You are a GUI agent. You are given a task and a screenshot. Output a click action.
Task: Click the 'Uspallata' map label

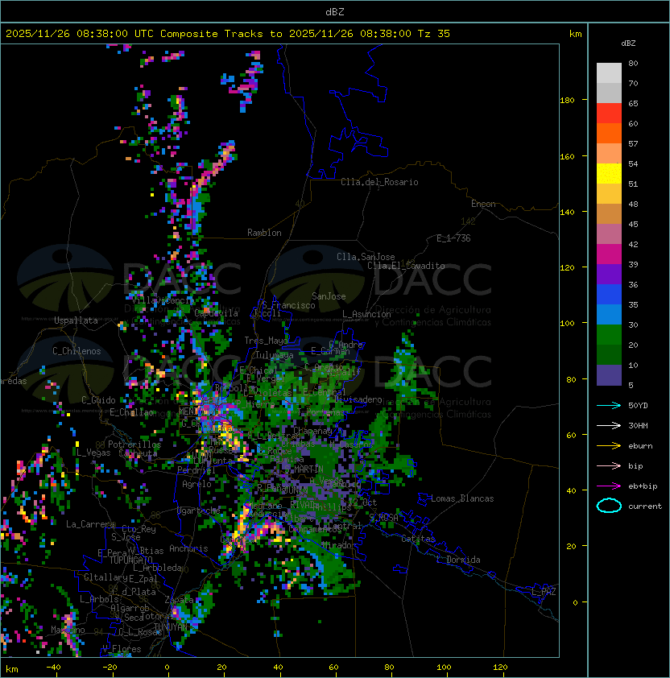[x=76, y=320]
